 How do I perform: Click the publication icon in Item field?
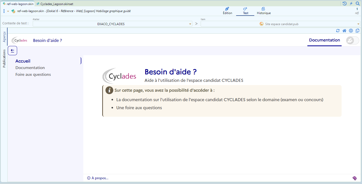tap(262, 24)
